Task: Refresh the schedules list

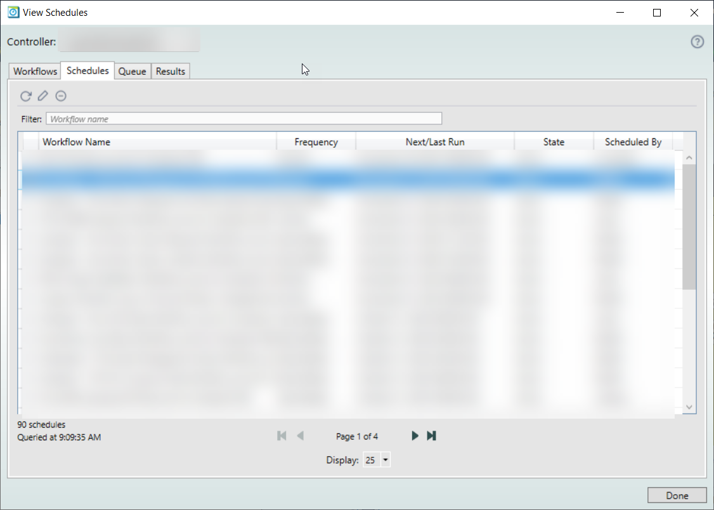Action: point(25,96)
